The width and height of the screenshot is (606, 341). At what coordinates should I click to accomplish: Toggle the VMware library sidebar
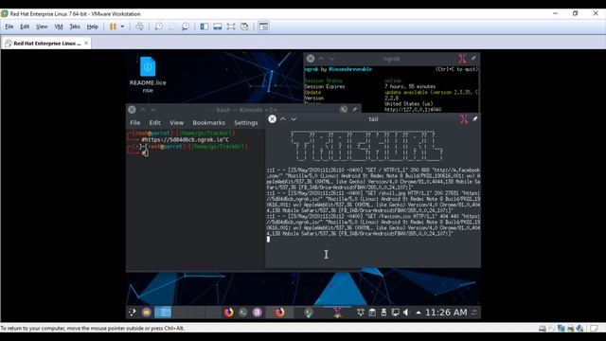coord(205,27)
